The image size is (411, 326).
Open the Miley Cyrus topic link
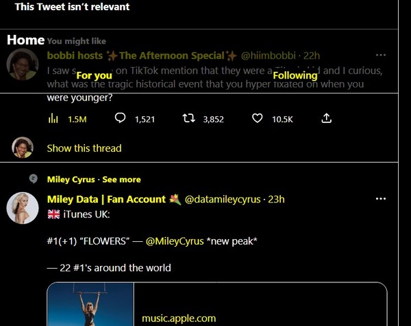tap(71, 179)
